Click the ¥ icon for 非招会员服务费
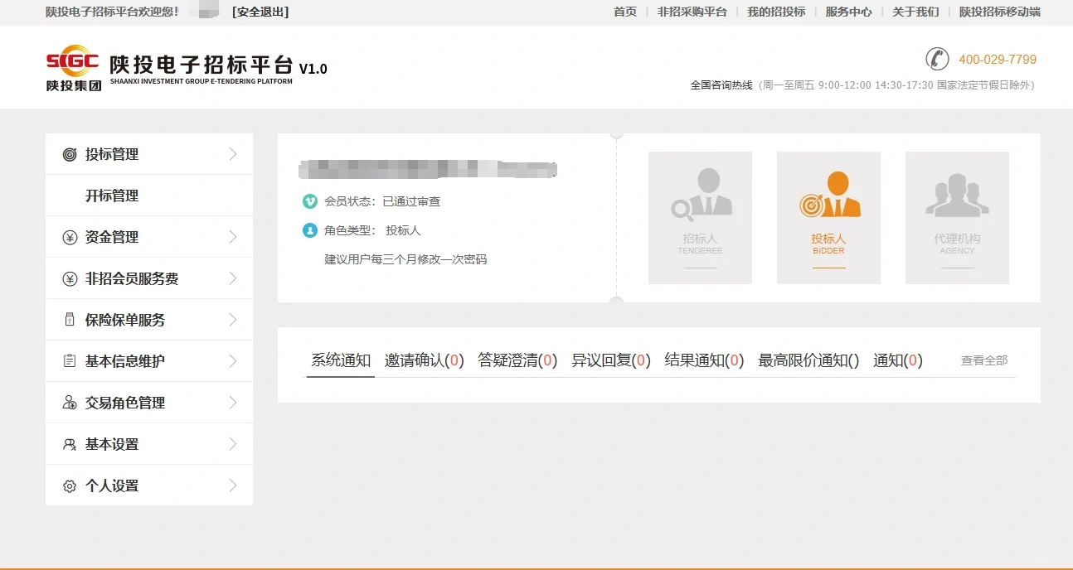Image resolution: width=1073 pixels, height=570 pixels. click(x=69, y=278)
